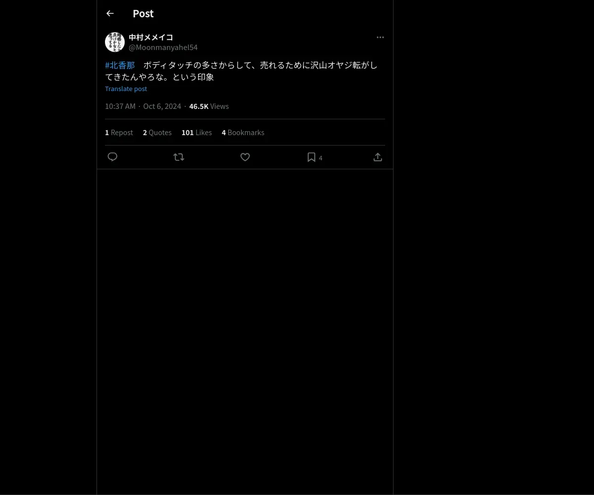Viewport: 594px width, 495px height.
Task: Bookmark the post with bookmark icon
Action: [x=311, y=157]
